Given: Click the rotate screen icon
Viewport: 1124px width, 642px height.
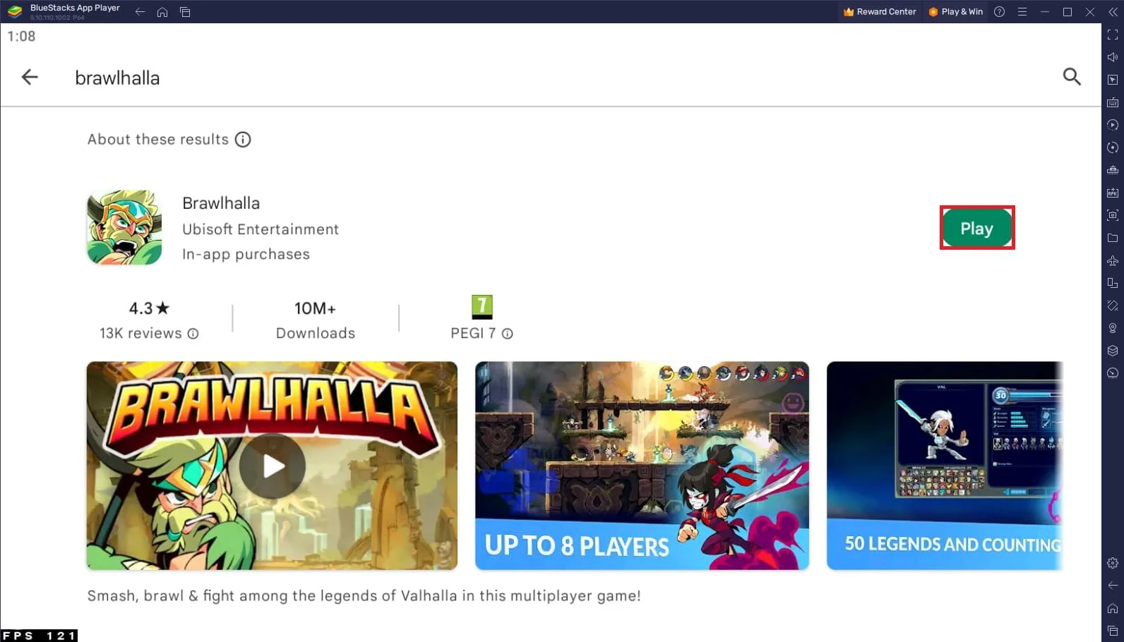Looking at the screenshot, I should point(1113,283).
